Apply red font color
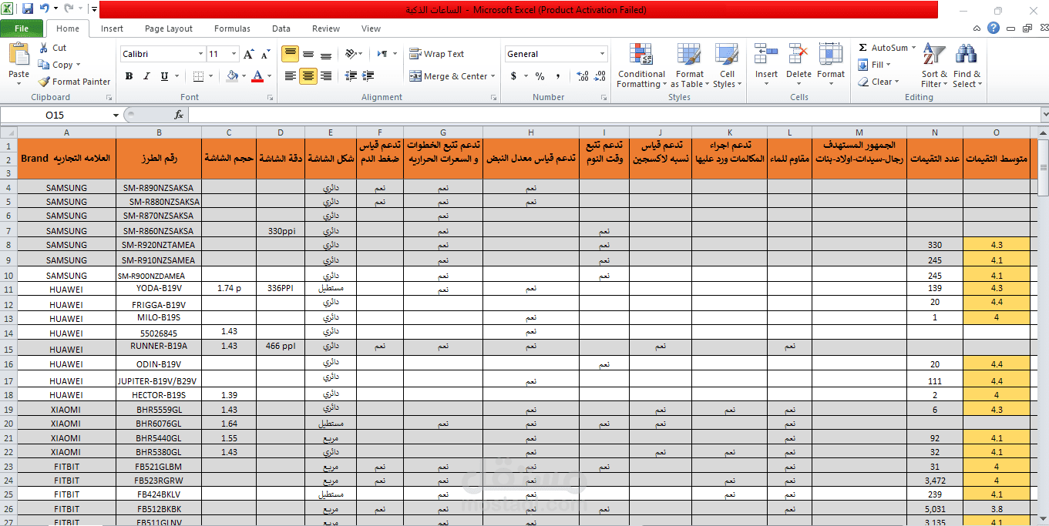 257,76
